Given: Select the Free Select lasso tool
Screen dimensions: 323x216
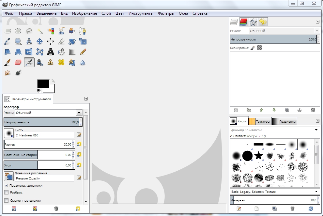Looking at the screenshot, I should coord(29,31).
